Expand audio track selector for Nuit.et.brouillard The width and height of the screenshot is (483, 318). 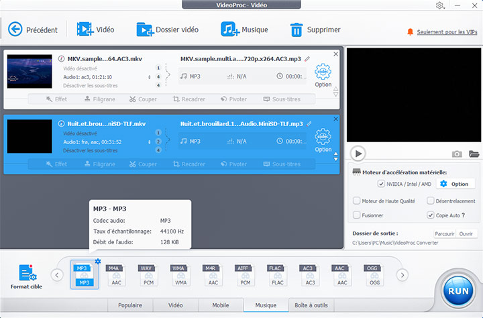click(150, 142)
